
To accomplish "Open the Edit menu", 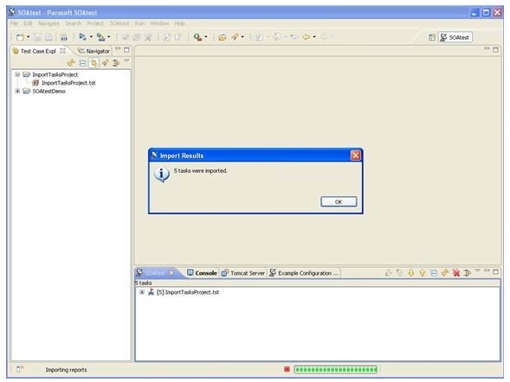I will pos(28,23).
